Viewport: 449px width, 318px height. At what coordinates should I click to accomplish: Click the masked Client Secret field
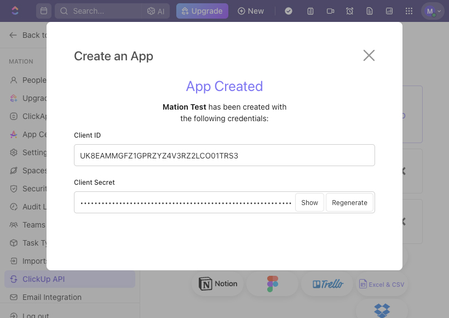coord(185,202)
